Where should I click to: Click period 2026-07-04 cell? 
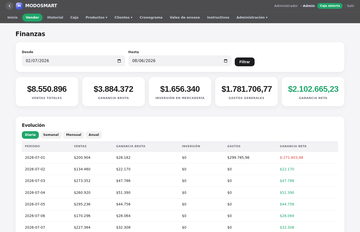click(x=35, y=193)
